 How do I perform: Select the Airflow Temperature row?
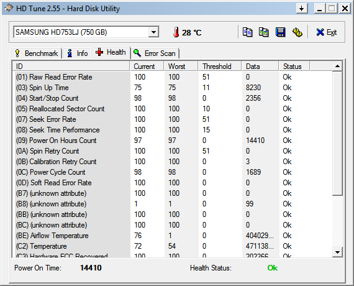[173, 236]
